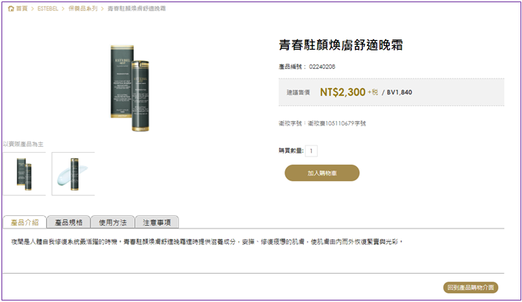Click the purchase quantity input field
522x302 pixels.
coord(311,151)
